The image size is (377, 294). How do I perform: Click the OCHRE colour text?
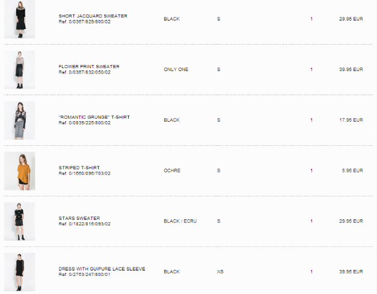tap(172, 170)
